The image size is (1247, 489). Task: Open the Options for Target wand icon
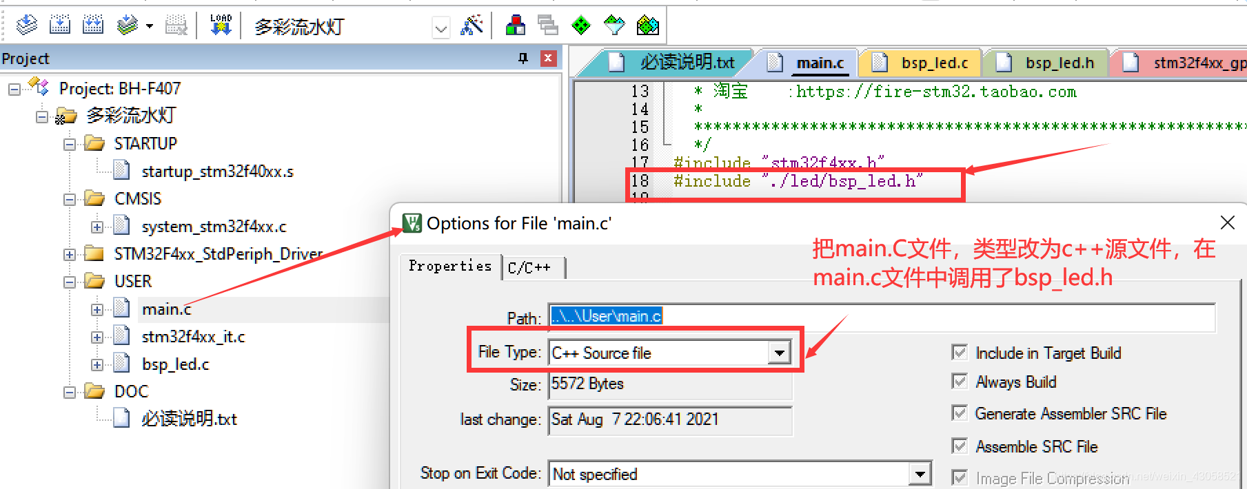coord(472,25)
